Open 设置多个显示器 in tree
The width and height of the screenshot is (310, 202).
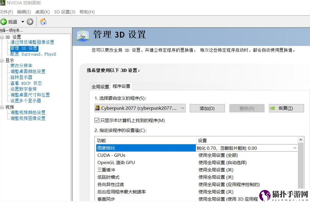coord(26,101)
